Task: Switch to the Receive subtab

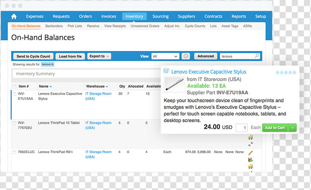Action: point(93,26)
